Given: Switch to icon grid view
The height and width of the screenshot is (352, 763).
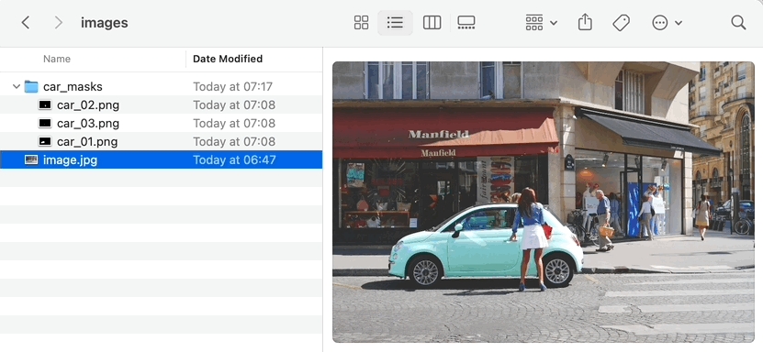Looking at the screenshot, I should pos(361,22).
